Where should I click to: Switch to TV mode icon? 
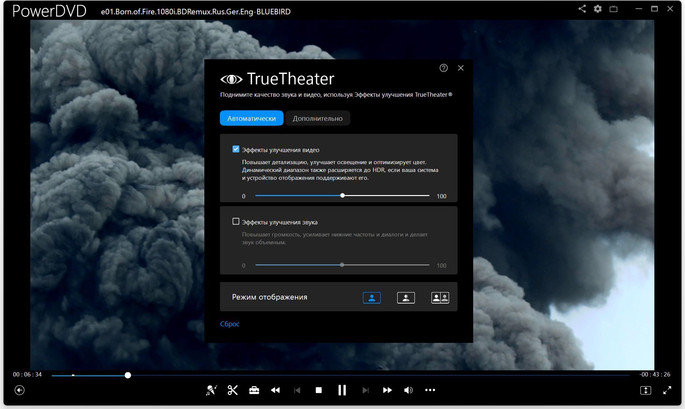(x=614, y=9)
